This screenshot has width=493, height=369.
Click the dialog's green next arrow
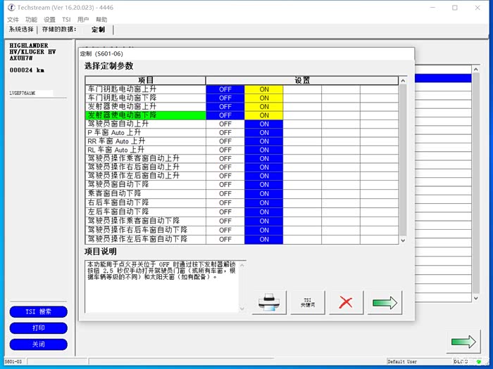[x=385, y=302]
